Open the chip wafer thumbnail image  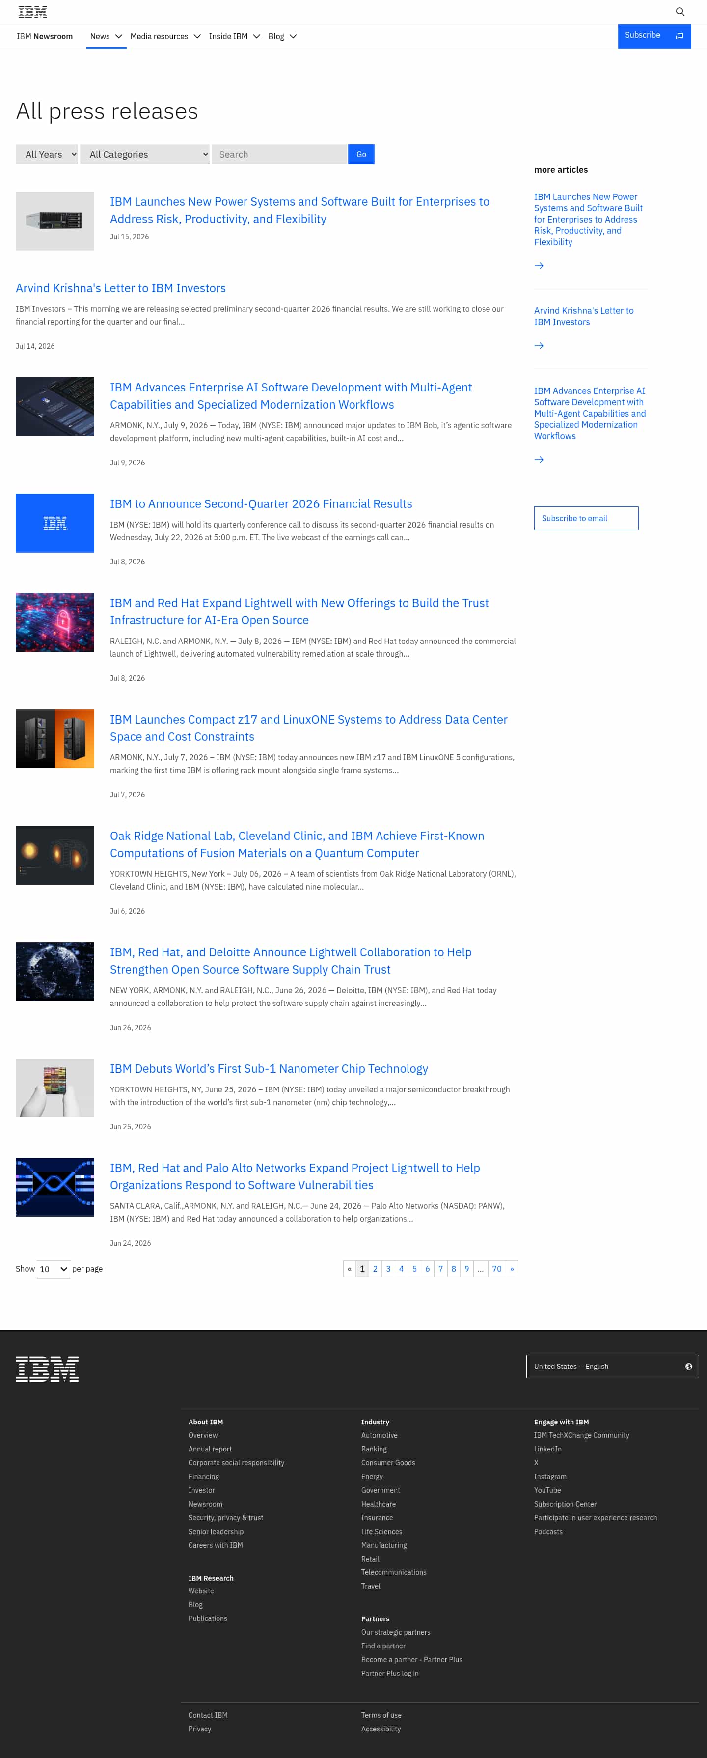coord(54,1088)
